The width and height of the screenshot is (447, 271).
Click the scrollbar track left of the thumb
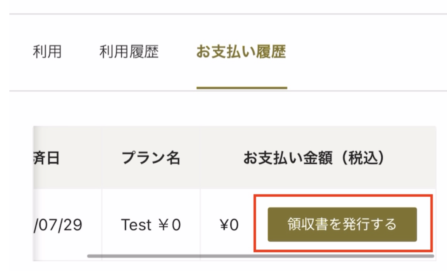point(59,256)
